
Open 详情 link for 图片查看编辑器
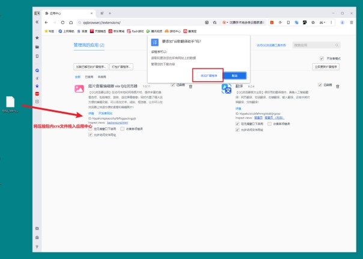pyautogui.click(x=91, y=113)
